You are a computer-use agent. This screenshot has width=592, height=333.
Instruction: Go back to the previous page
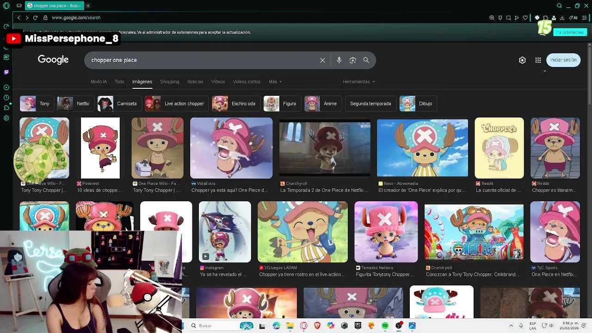(x=18, y=18)
